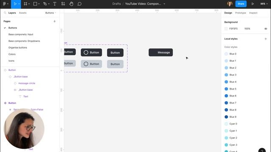Open Shape tool options dropdown arrow
The height and width of the screenshot is (152, 271).
point(39,4)
